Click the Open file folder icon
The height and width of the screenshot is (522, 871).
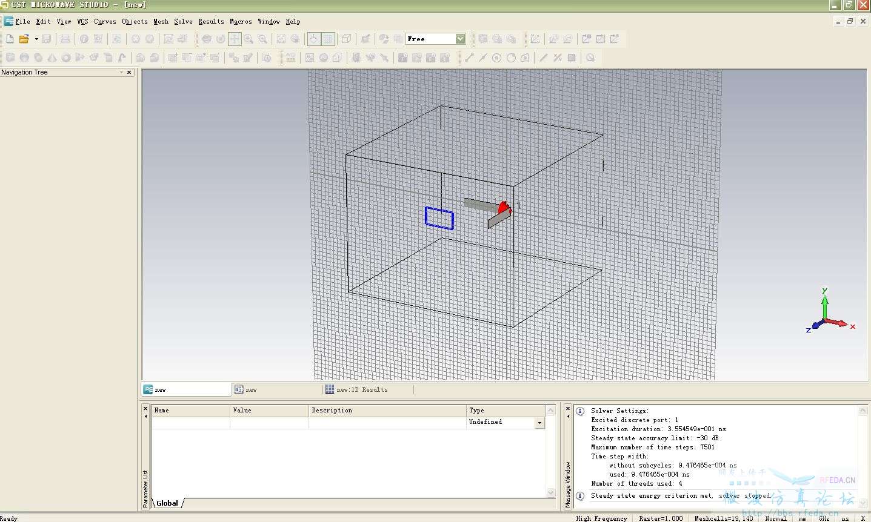(24, 39)
